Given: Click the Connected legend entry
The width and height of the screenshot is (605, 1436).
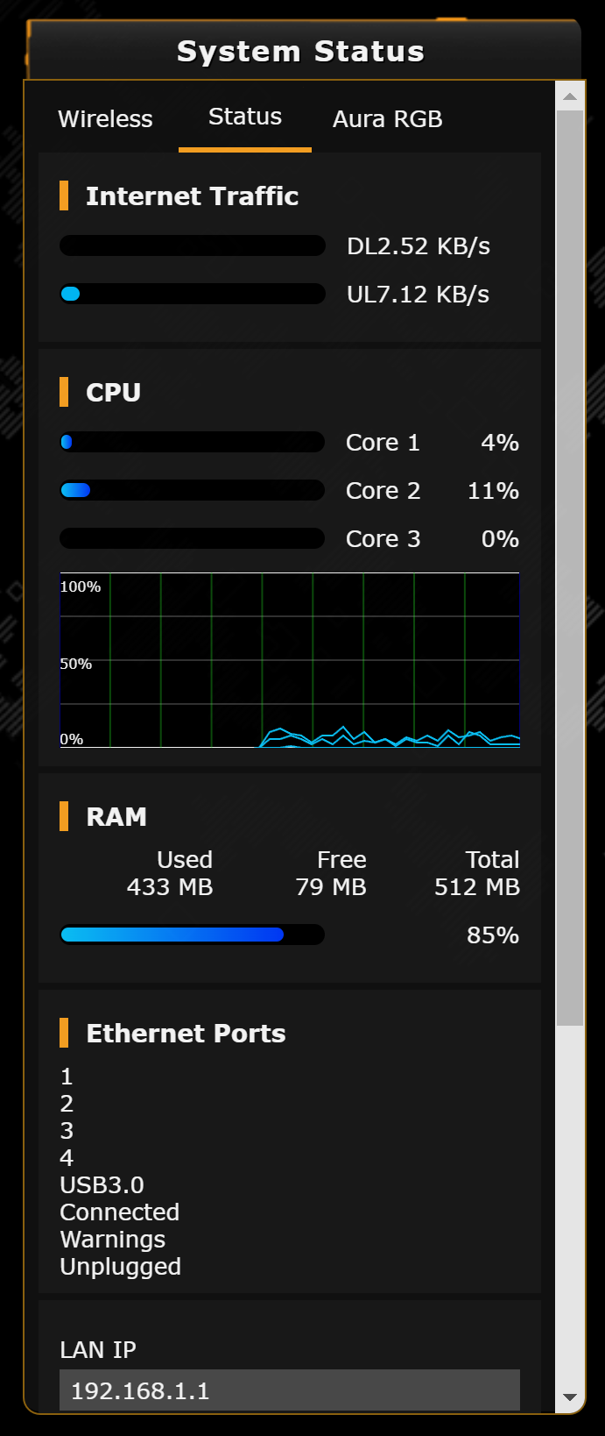Looking at the screenshot, I should pyautogui.click(x=119, y=1212).
